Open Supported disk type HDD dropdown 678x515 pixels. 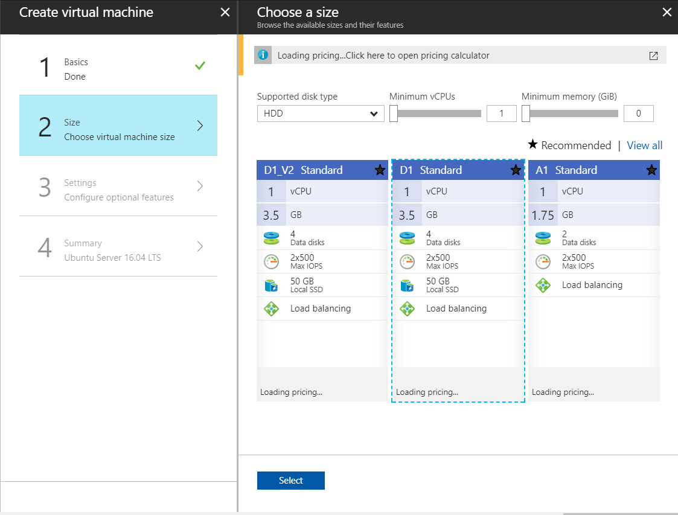coord(321,114)
